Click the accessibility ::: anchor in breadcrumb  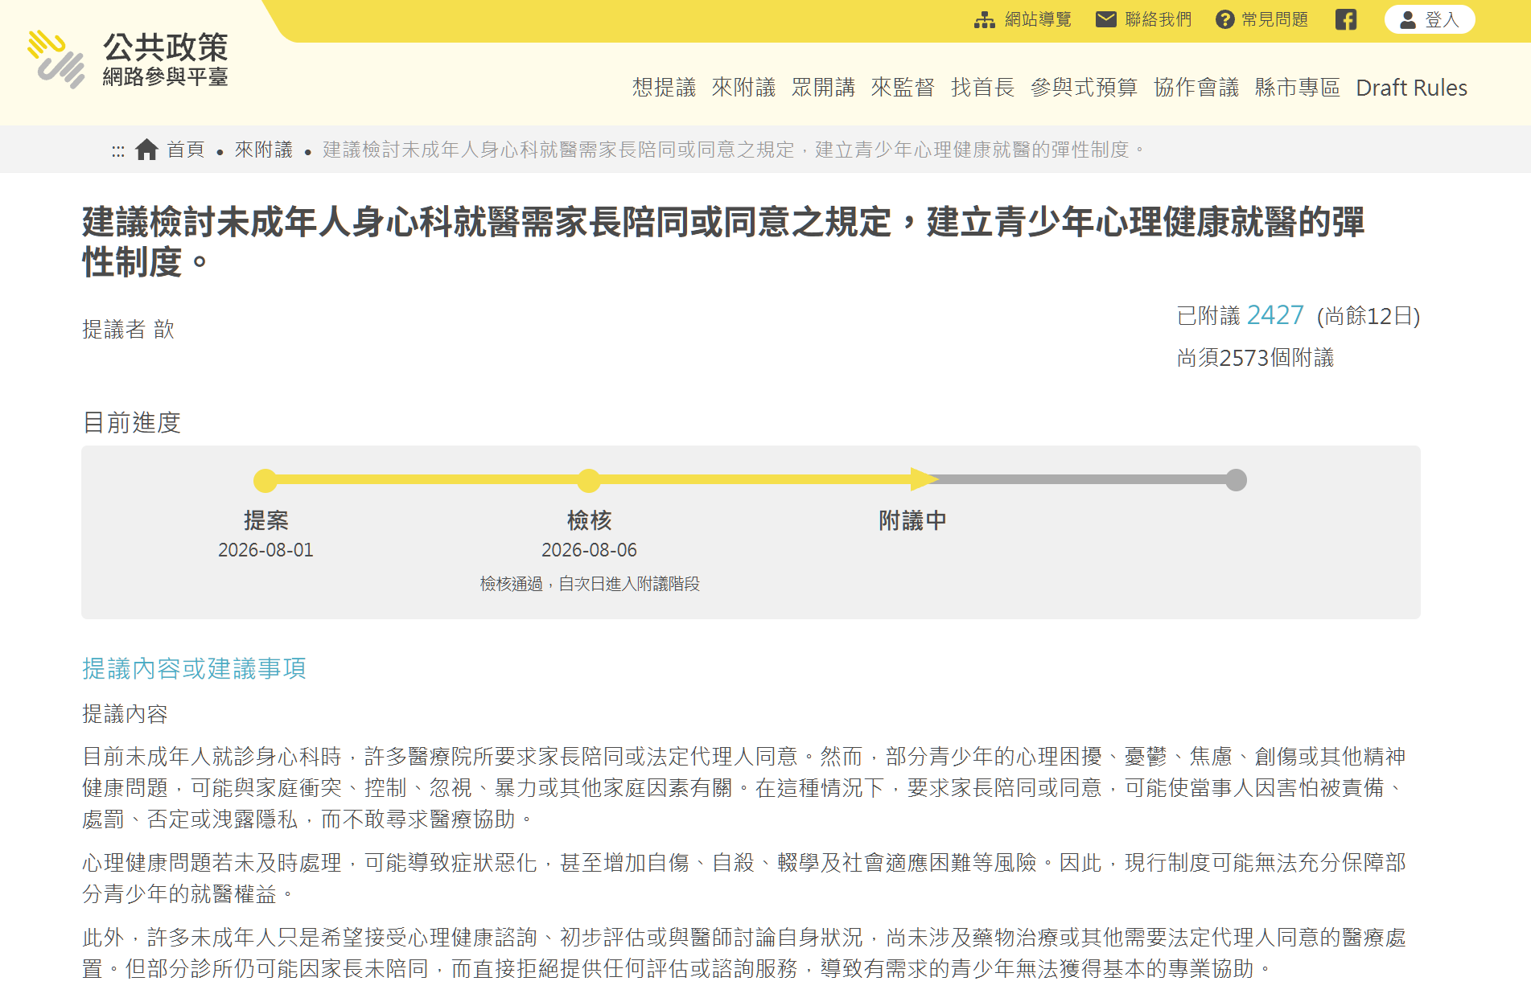117,150
